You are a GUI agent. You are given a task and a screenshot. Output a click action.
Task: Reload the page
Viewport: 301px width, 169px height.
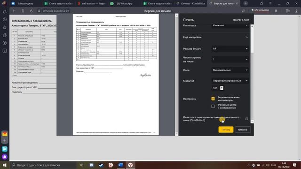tap(32, 11)
